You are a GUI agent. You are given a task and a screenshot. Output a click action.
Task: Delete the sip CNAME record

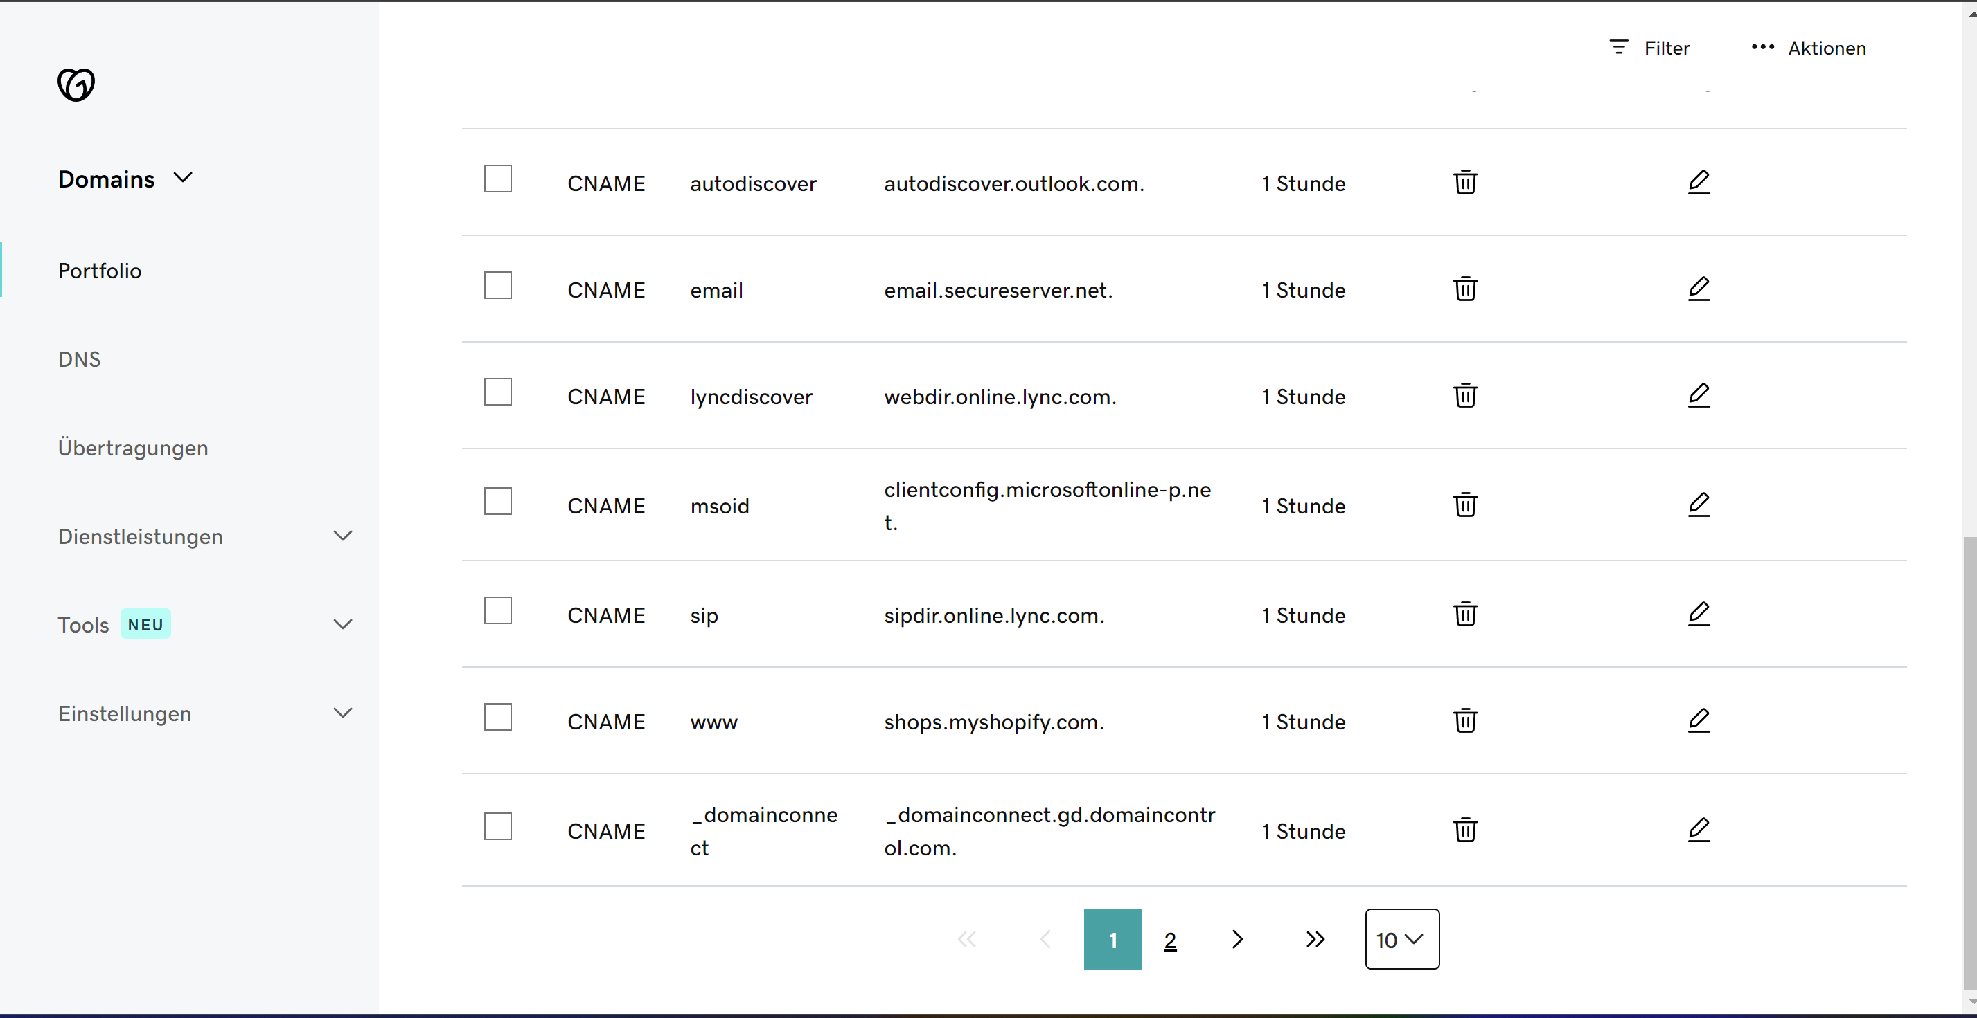1464,614
